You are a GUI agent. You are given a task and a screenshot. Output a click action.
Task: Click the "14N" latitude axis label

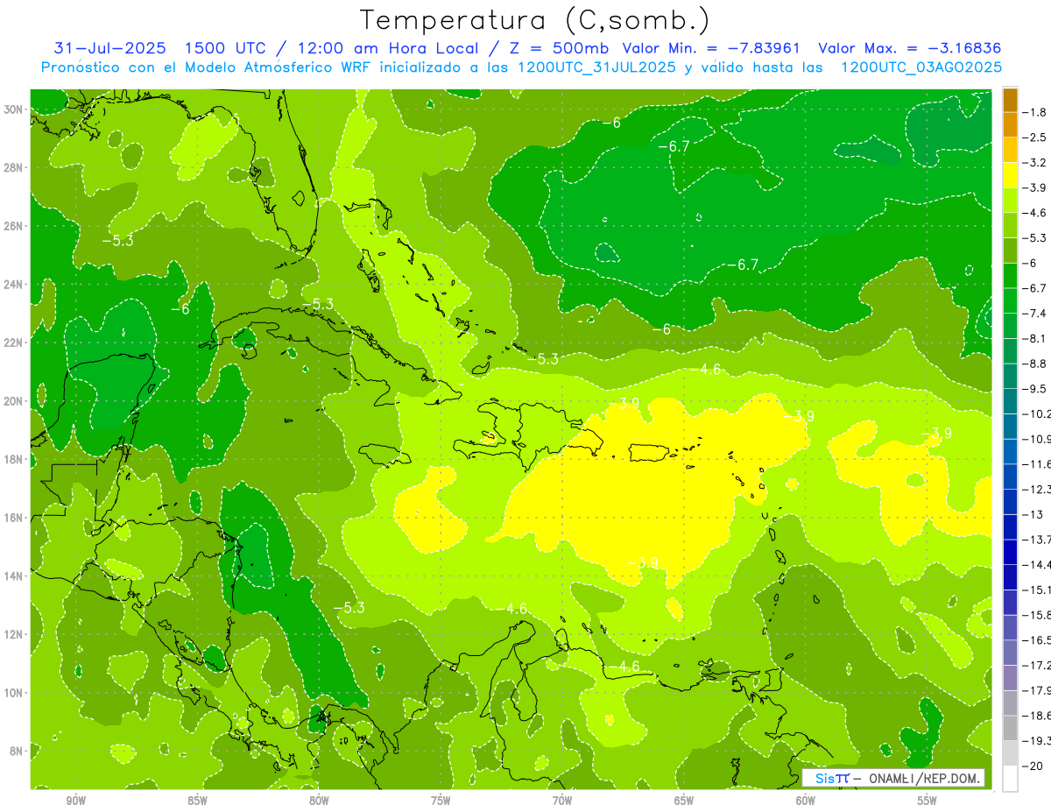tap(13, 576)
